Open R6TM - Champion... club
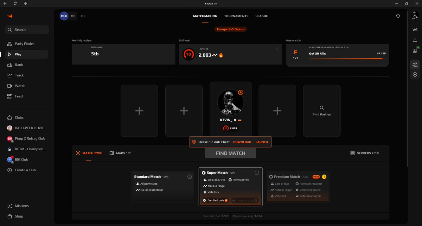 pyautogui.click(x=27, y=149)
